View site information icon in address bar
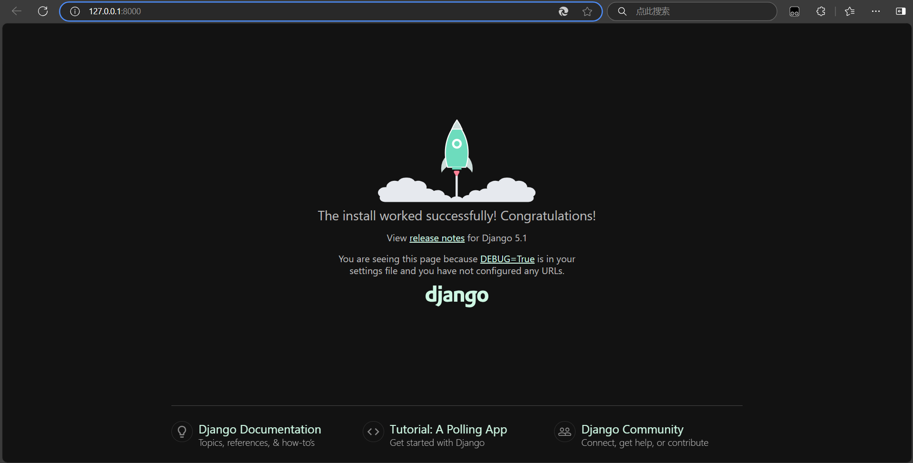Viewport: 913px width, 463px height. 75,11
